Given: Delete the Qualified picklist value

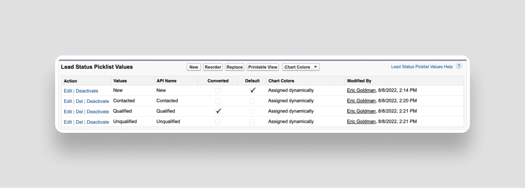Looking at the screenshot, I should (79, 112).
